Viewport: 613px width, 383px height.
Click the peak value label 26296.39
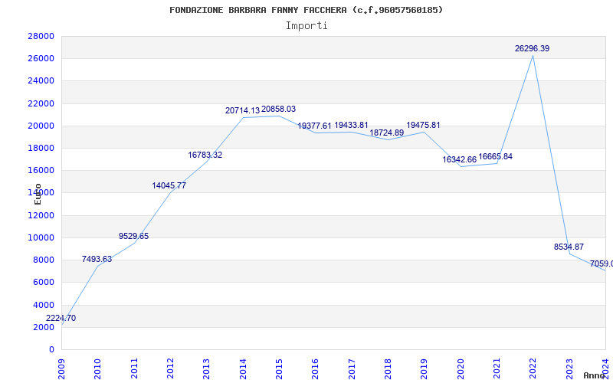(532, 48)
